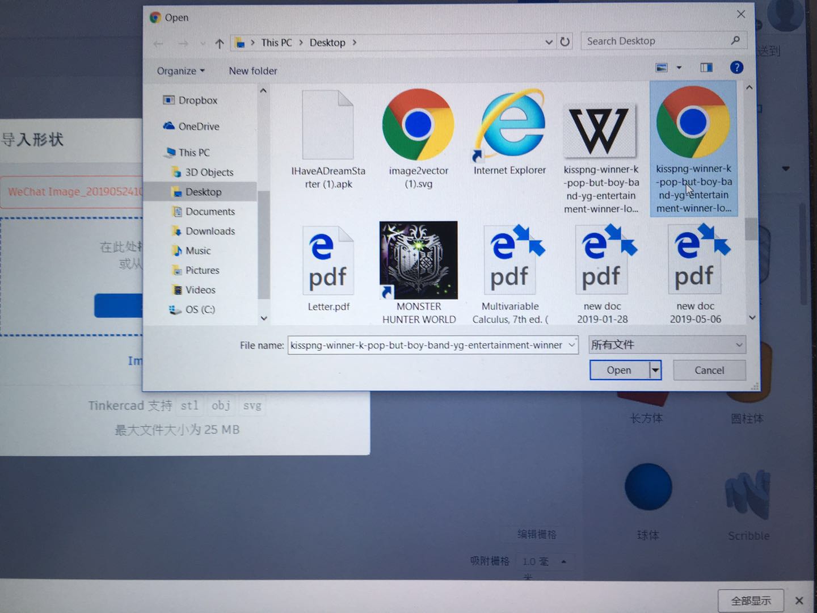Close the downloads bar with X

pos(799,601)
